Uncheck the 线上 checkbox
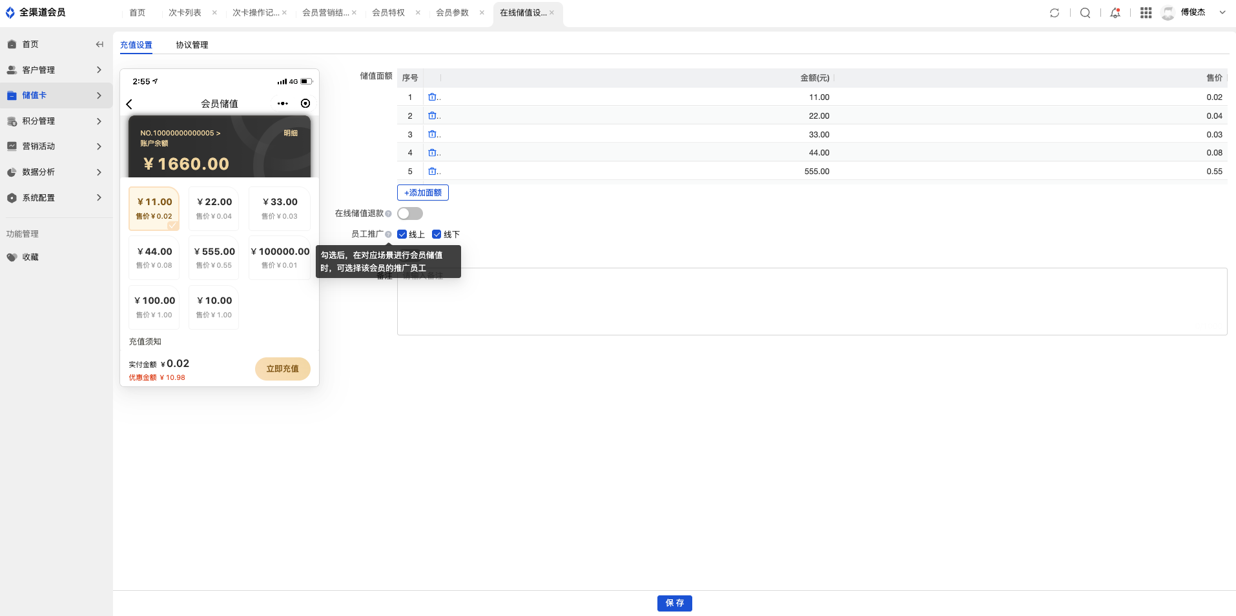 [402, 234]
